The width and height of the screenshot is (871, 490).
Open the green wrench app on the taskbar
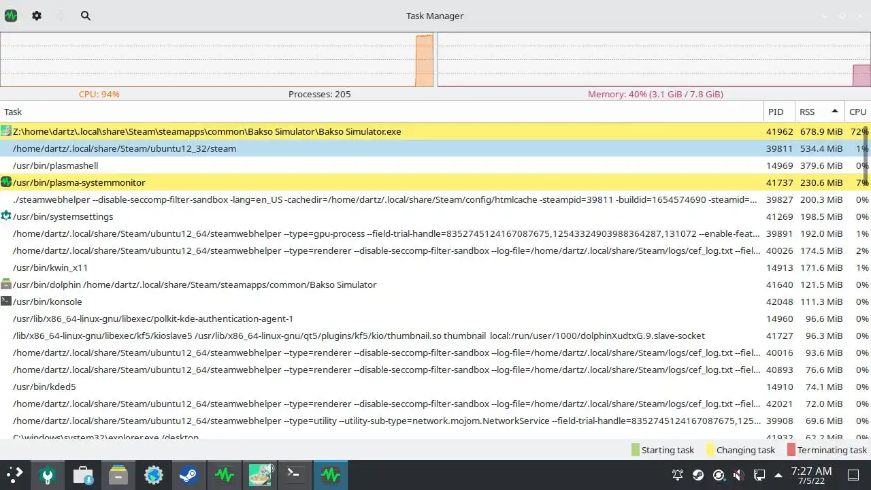[x=48, y=474]
